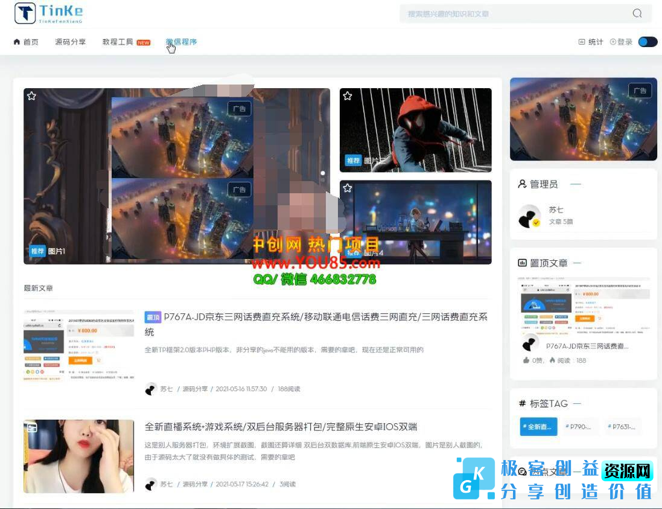Open the 统计 statistics icon
This screenshot has height=509, width=662.
581,42
